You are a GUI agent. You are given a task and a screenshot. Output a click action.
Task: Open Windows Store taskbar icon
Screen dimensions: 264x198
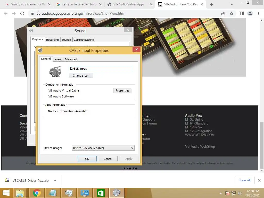pos(101,193)
